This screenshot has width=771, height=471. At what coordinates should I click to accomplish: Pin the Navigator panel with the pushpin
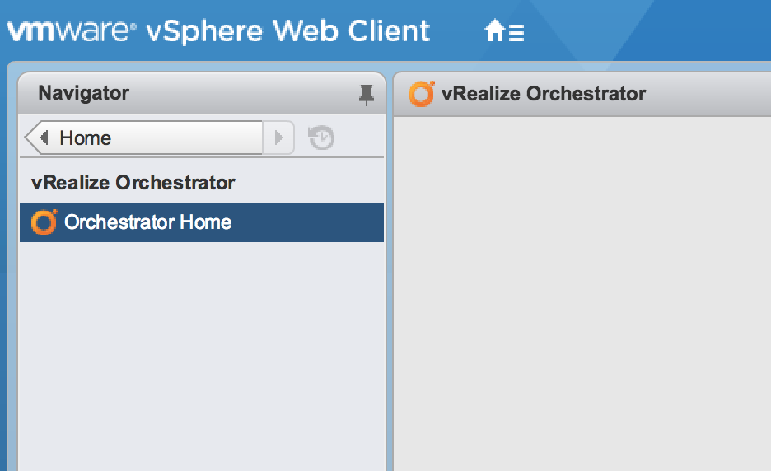click(x=367, y=95)
